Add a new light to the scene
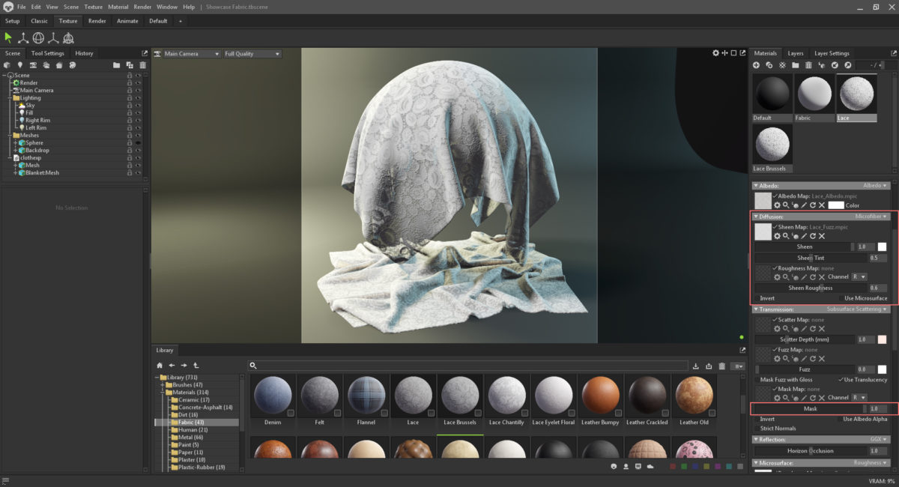The image size is (899, 487). point(20,65)
